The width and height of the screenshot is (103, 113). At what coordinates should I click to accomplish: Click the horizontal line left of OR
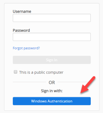tap(29, 82)
